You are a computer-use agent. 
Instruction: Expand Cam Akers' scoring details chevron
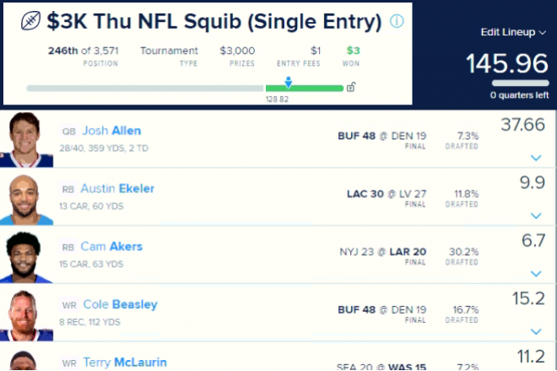(x=536, y=273)
